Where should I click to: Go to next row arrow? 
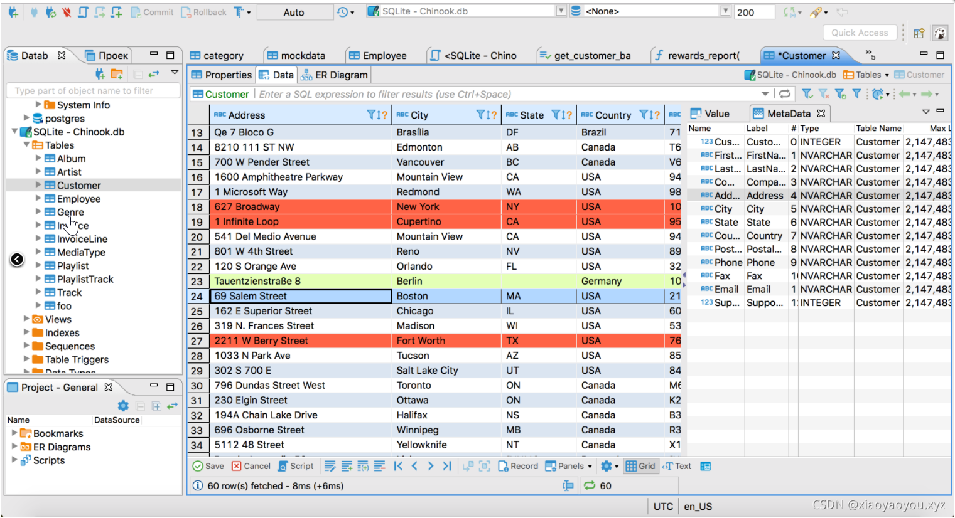click(431, 466)
